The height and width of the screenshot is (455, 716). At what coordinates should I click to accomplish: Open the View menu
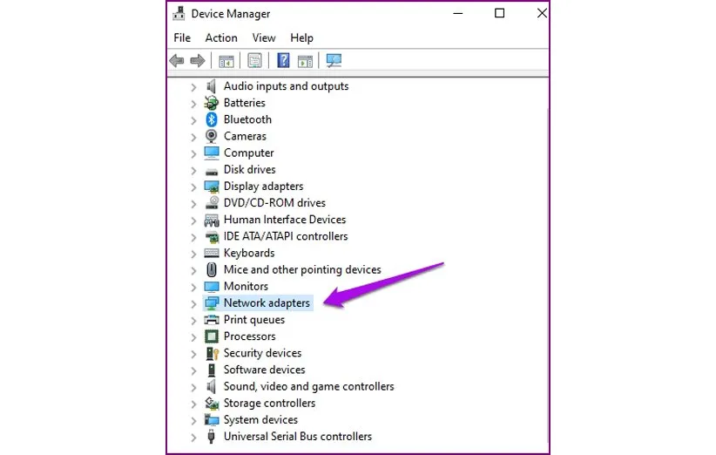pyautogui.click(x=264, y=37)
